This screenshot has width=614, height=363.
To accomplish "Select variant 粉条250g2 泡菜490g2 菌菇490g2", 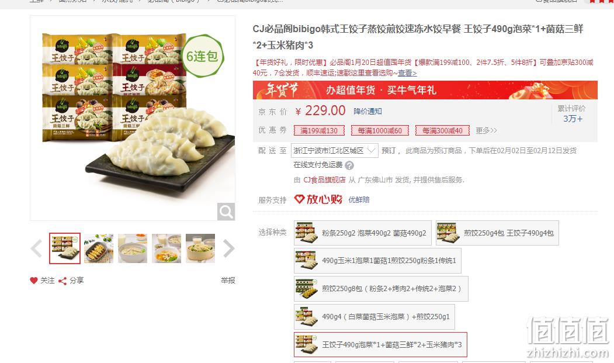I will (x=363, y=233).
